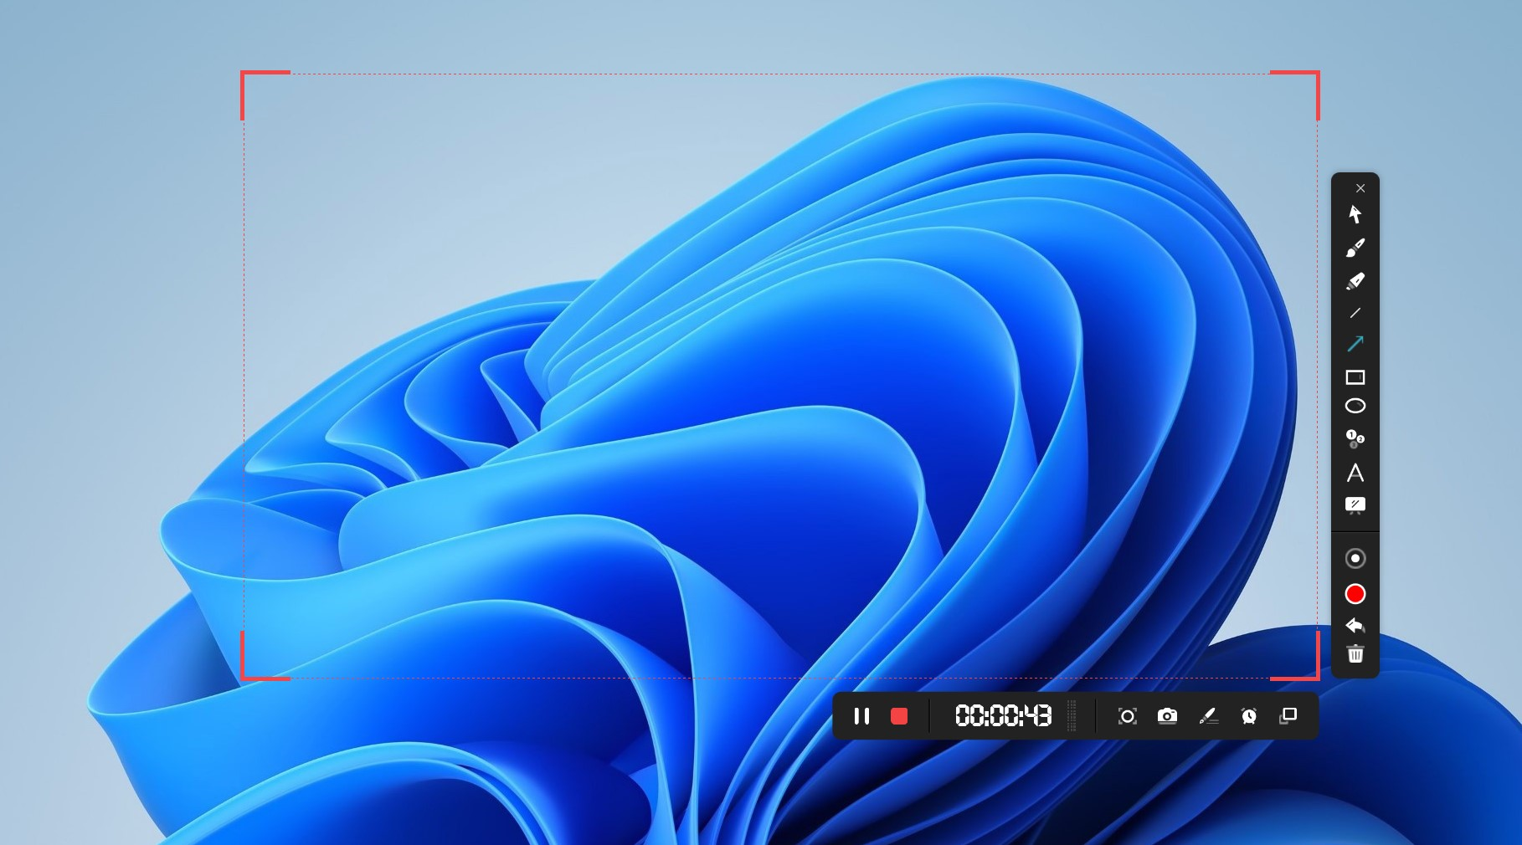This screenshot has width=1522, height=845.
Task: Toggle the recording indicator circle
Action: click(x=1356, y=556)
